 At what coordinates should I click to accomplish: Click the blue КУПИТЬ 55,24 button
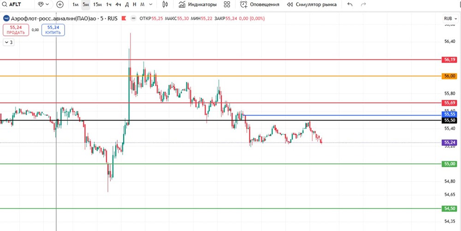(x=53, y=30)
